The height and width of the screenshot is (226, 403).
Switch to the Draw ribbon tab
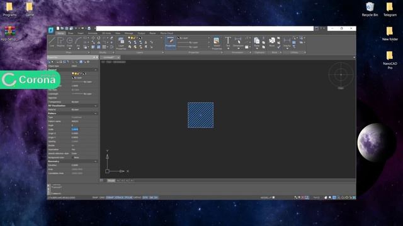[x=71, y=33]
